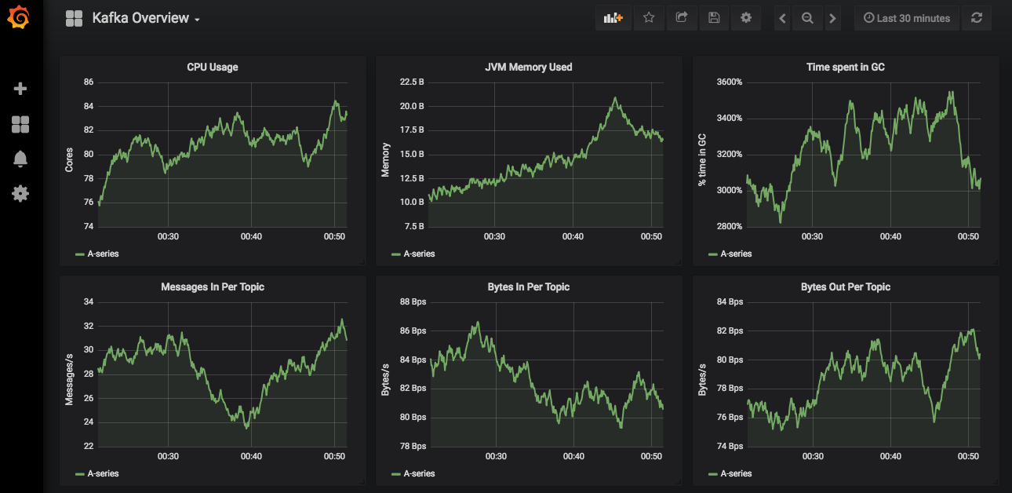Toggle A-series legend in Time spent in GC
Image resolution: width=1012 pixels, height=493 pixels.
click(736, 254)
